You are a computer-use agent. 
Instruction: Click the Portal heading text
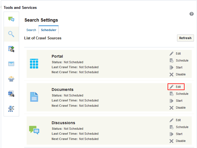pos(57,56)
